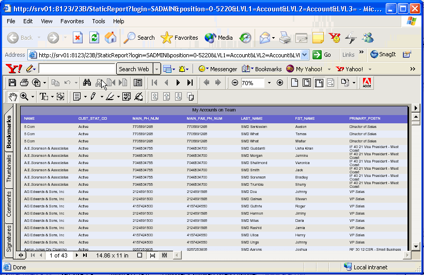Open the Search Web dropdown arrow
Viewport: 424px width, 275px height.
point(157,69)
